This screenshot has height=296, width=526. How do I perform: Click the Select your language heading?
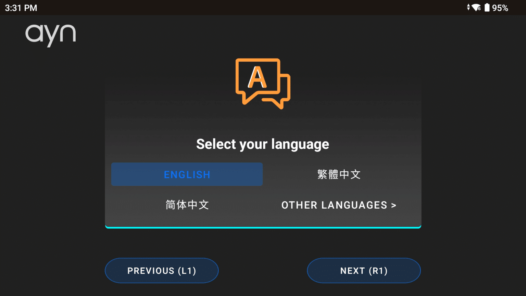262,144
